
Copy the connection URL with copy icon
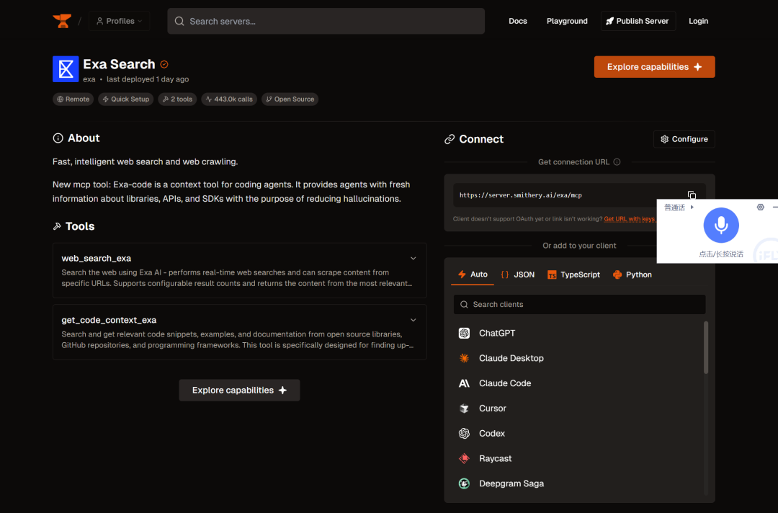pyautogui.click(x=692, y=195)
